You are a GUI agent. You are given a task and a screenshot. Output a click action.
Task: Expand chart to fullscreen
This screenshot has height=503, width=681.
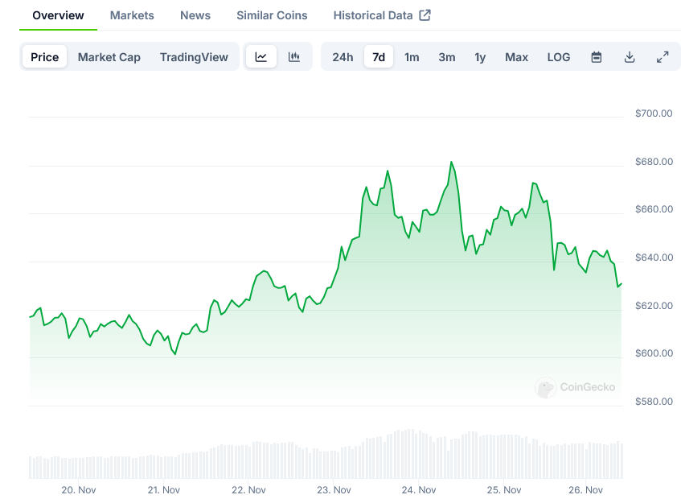663,57
